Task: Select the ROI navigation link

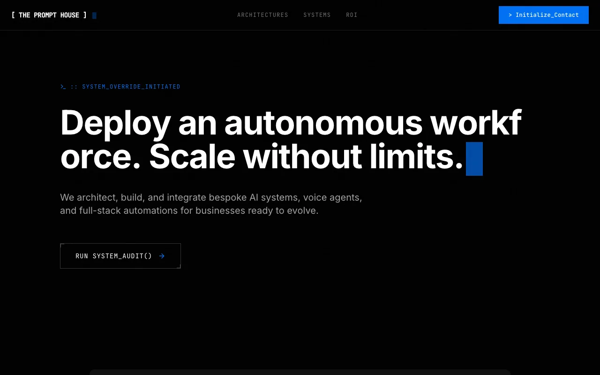Action: (352, 15)
